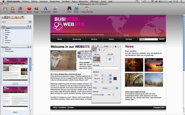Open the Spotlight search icon
Image resolution: width=185 pixels, height=115 pixels.
[x=181, y=1]
